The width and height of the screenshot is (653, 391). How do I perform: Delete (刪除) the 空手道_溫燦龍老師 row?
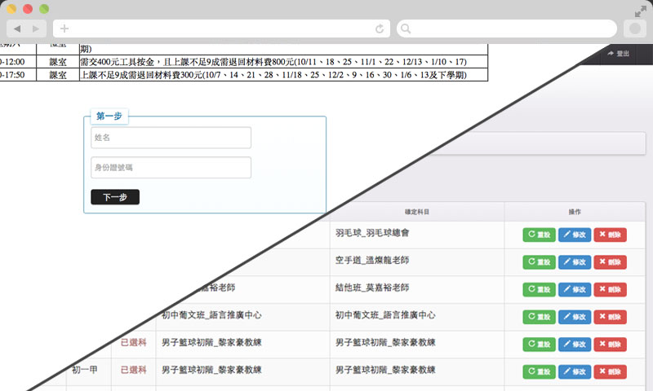(x=610, y=262)
